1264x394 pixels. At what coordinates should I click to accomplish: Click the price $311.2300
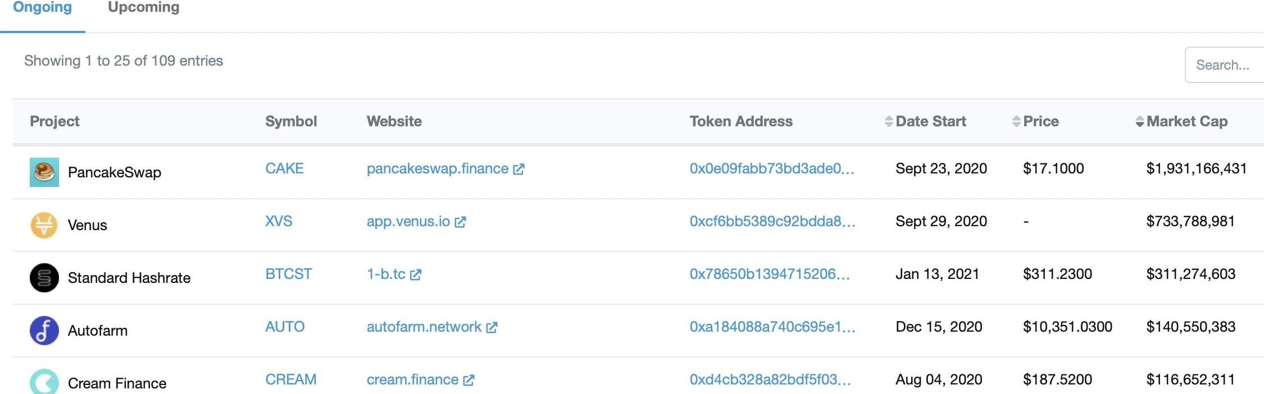point(1058,274)
